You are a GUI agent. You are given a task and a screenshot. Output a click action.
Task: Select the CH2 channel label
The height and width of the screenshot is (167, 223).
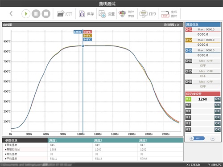[189, 40]
